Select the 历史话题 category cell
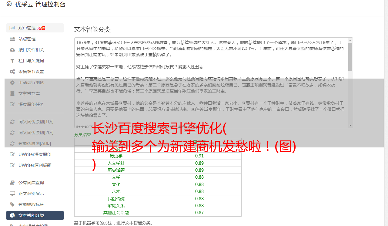388x226 pixels. (116, 170)
